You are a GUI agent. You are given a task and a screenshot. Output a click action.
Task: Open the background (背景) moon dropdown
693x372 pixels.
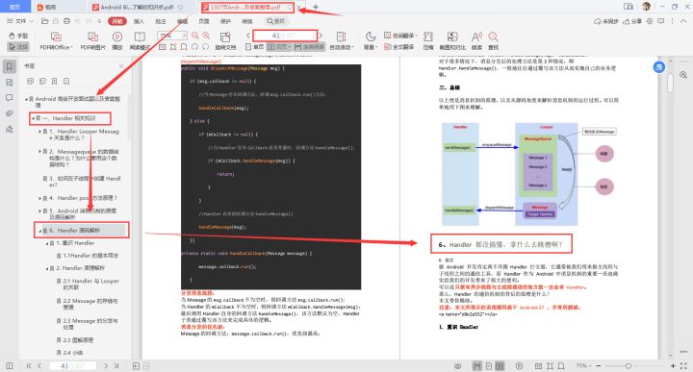tap(371, 41)
